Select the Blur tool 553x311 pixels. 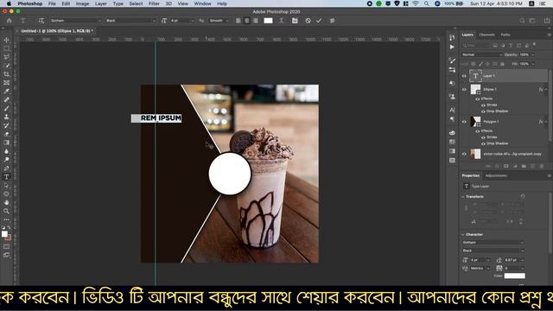click(x=6, y=151)
